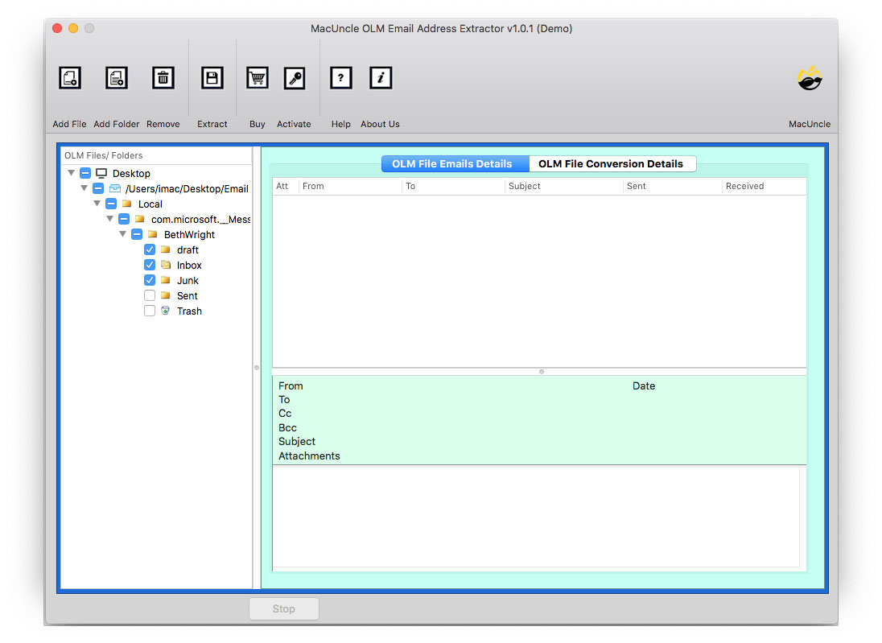Collapse the Desktop tree node

[71, 173]
